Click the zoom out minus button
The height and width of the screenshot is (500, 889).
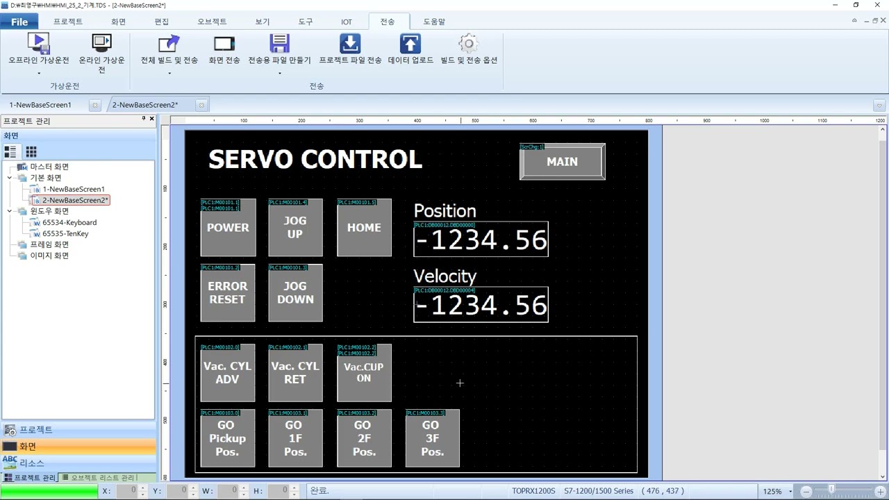tap(806, 491)
